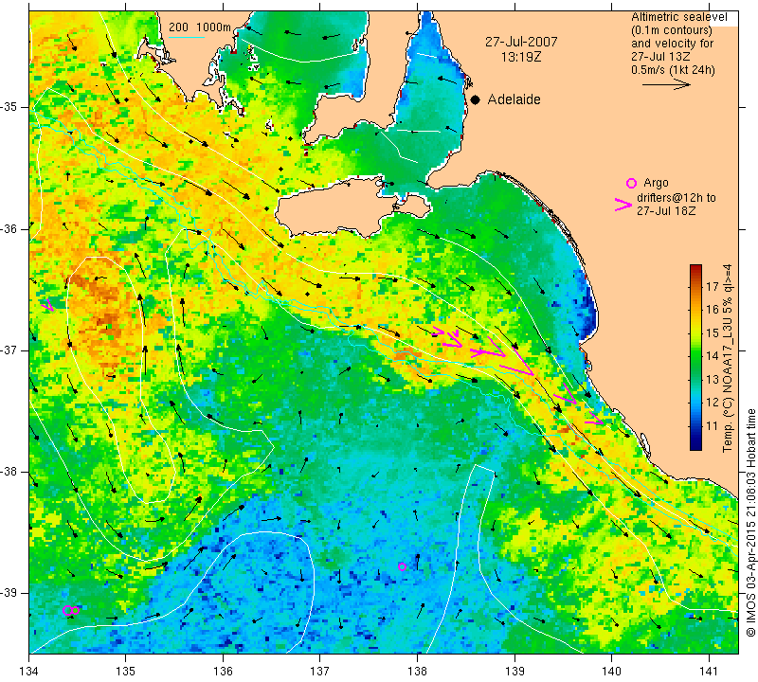Click the latitude label -39
The image size is (758, 682).
point(9,593)
